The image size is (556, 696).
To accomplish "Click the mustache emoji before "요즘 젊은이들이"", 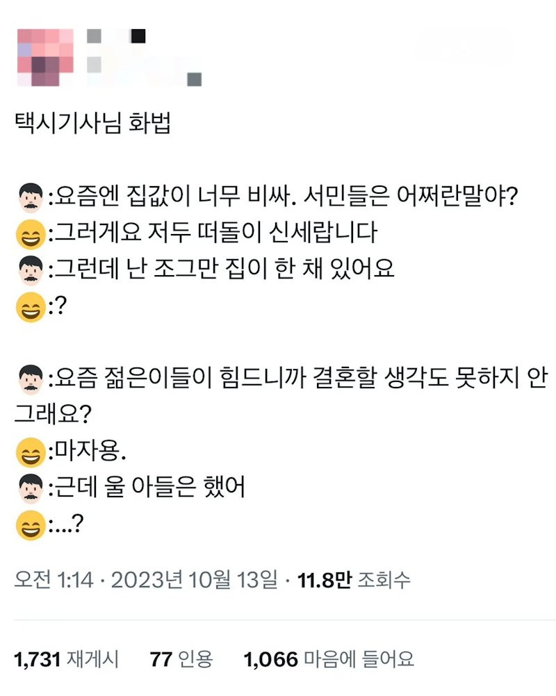I will click(x=29, y=379).
